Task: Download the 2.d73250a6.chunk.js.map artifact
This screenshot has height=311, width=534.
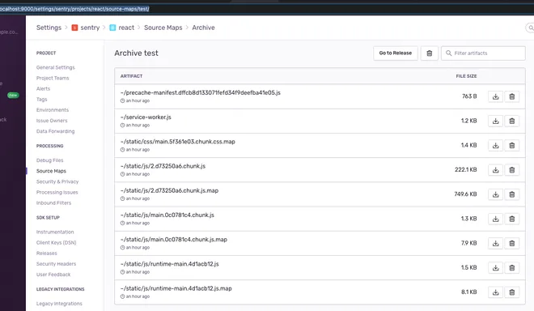Action: (495, 194)
